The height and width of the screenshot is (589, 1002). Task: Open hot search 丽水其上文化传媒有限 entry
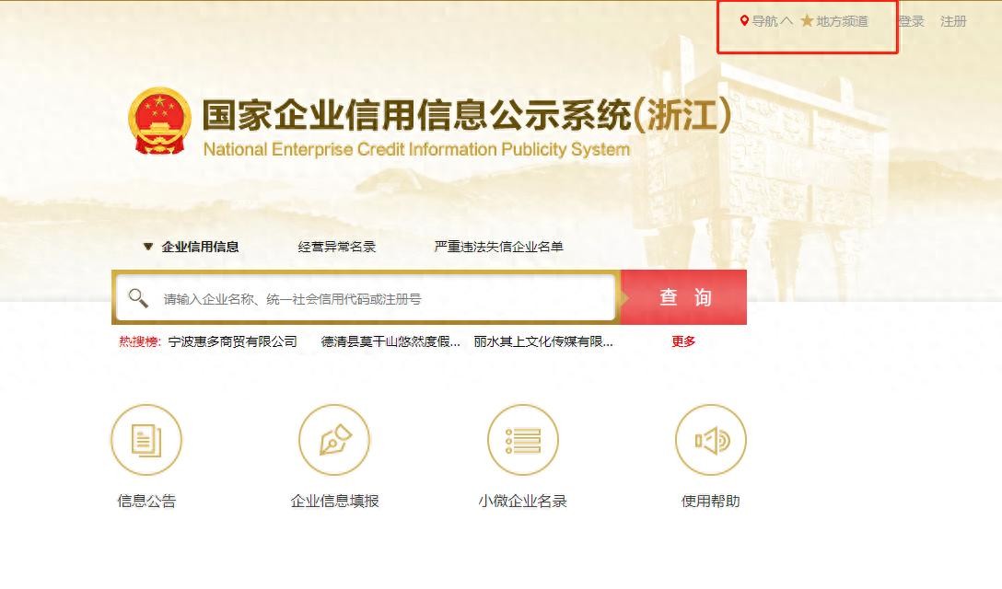[543, 341]
